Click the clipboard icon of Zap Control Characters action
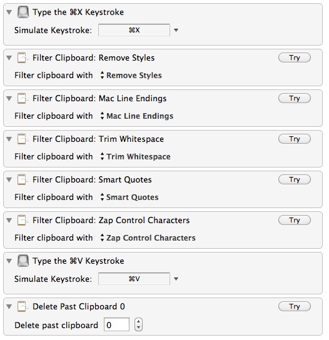Viewport: 329px width, 340px height. pos(23,220)
